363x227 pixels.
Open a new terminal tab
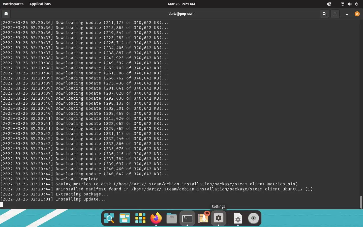point(6,14)
